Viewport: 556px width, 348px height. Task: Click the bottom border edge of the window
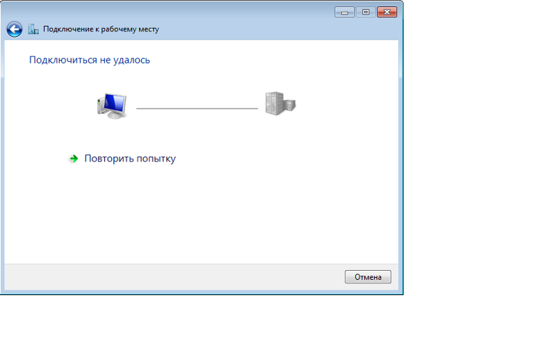pyautogui.click(x=202, y=292)
